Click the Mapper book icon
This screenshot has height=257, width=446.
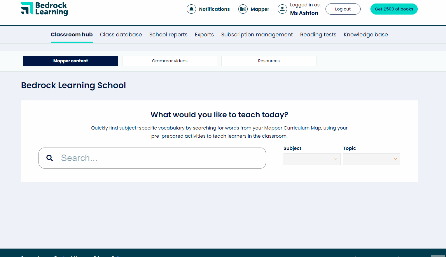pyautogui.click(x=243, y=9)
